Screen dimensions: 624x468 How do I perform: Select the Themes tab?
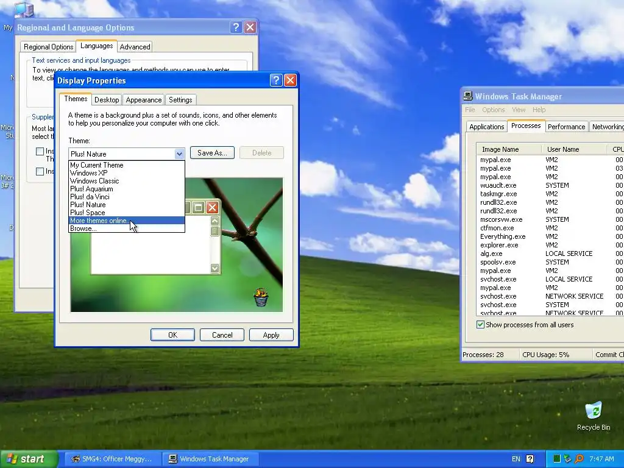click(x=76, y=99)
